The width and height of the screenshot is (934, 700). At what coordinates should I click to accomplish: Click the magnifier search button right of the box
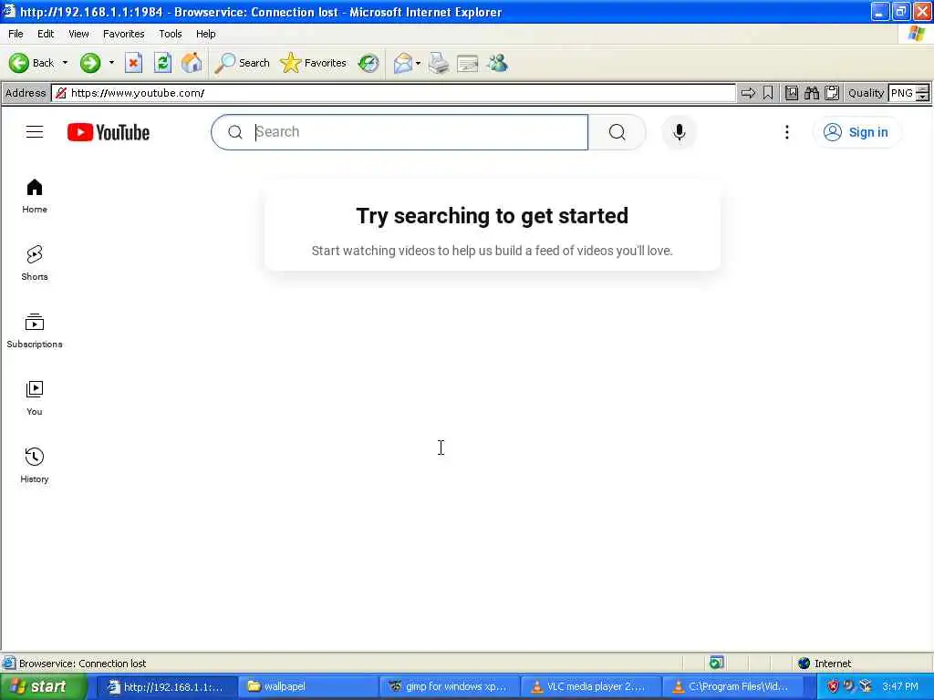coord(617,132)
